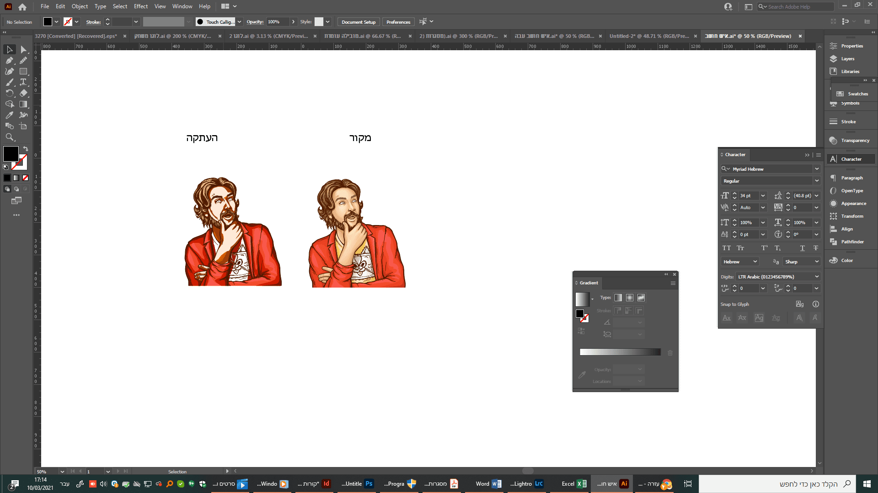Select the Eraser tool
Screen dimensions: 878x493
(23, 93)
